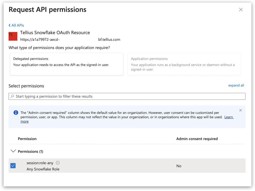
Task: Click the red TS application icon
Action: (x=13, y=36)
